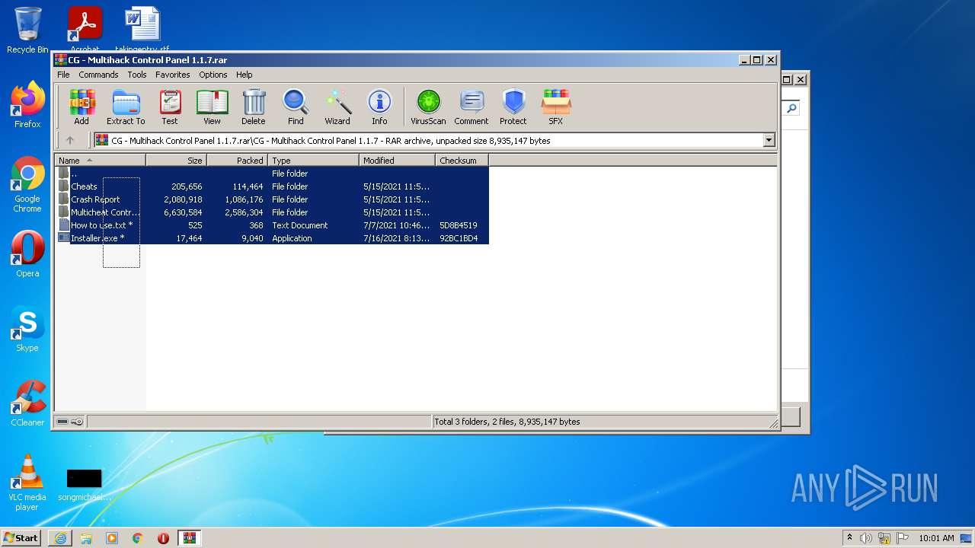
Task: Open the Find magnifier tool
Action: pyautogui.click(x=296, y=107)
